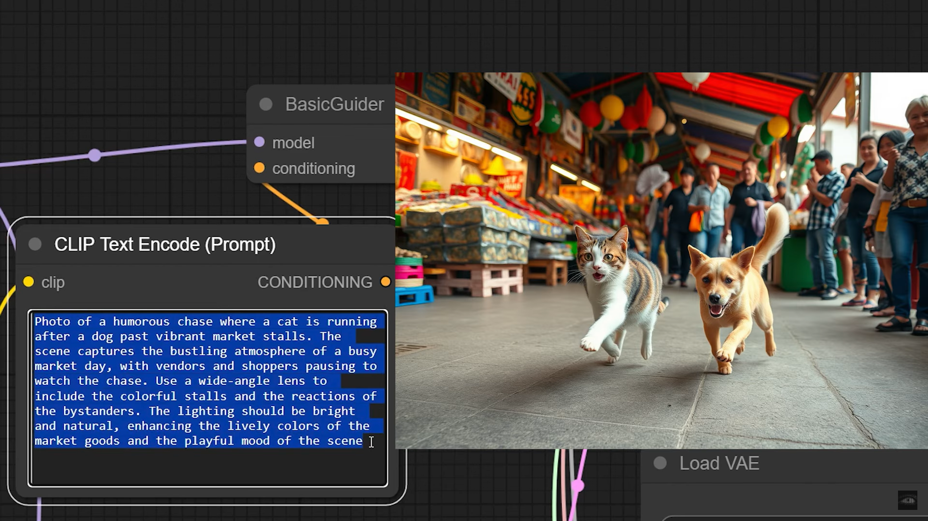Click the CONDITIONING output label text

tap(314, 282)
